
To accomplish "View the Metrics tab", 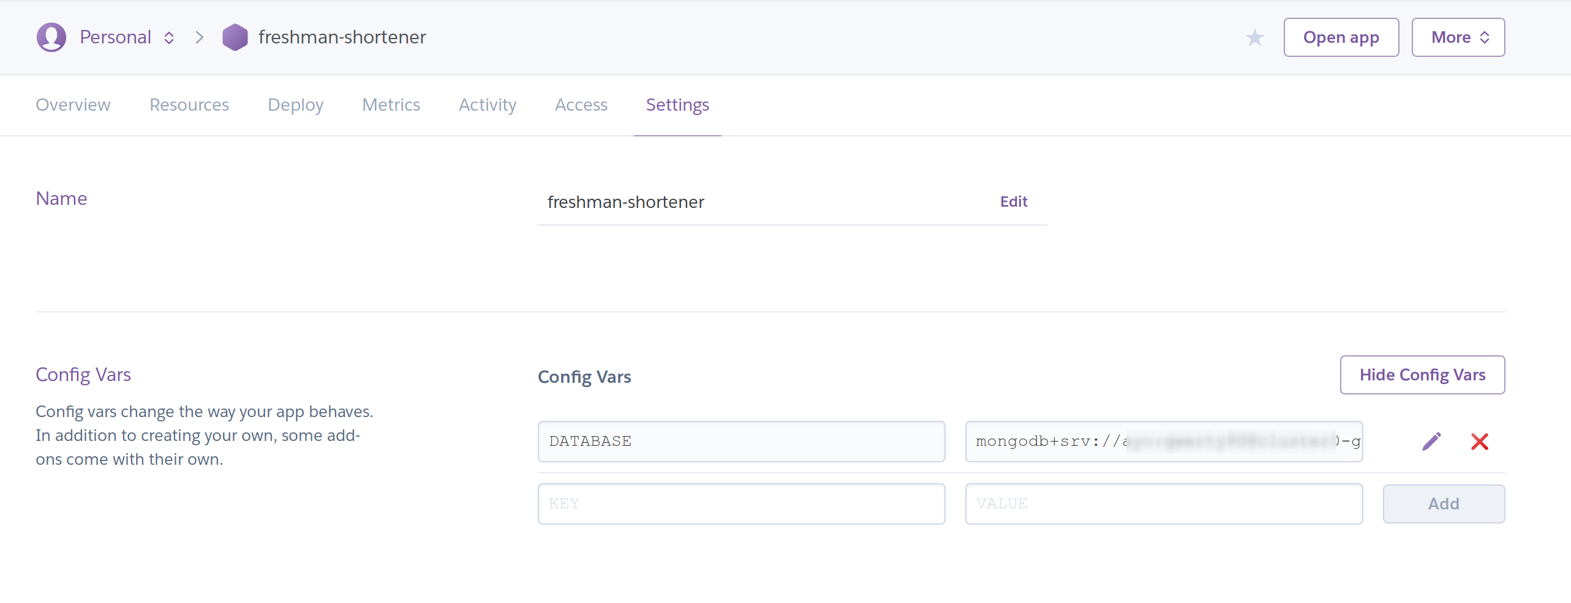I will point(391,105).
